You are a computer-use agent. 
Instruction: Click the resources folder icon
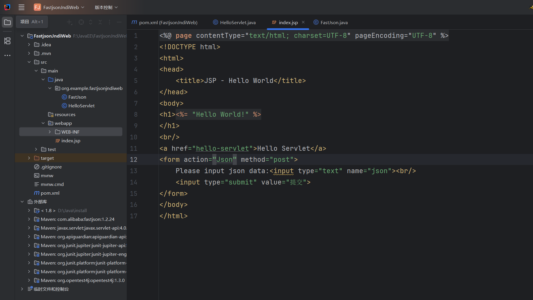[51, 114]
